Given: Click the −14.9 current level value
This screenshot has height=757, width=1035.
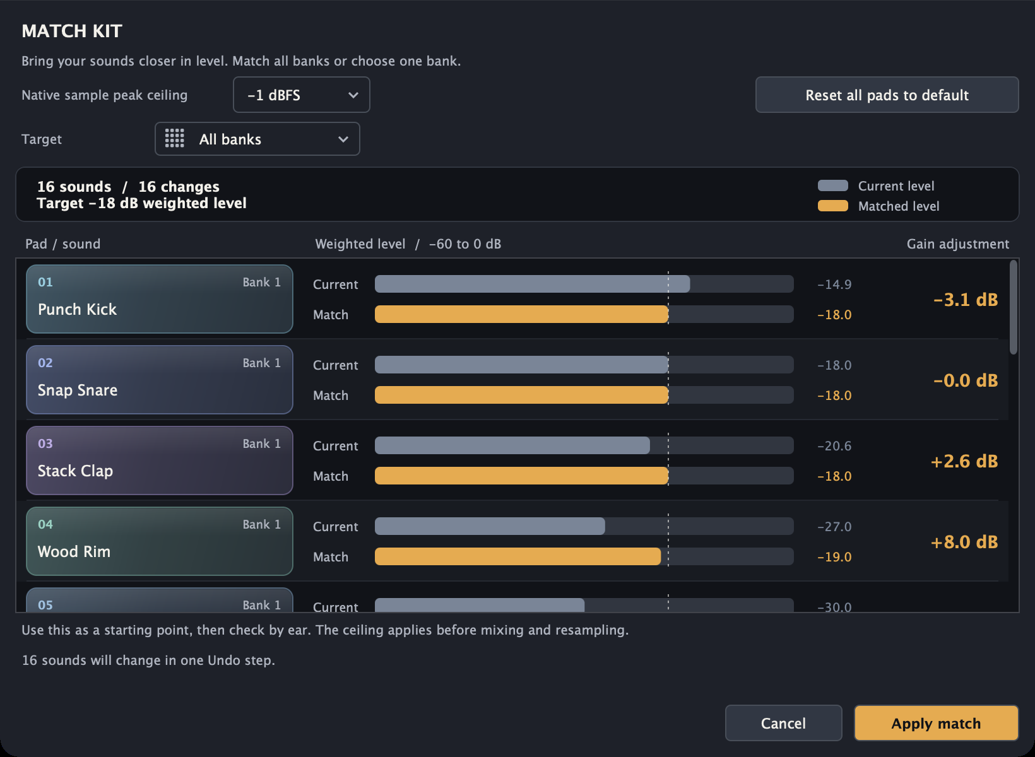Looking at the screenshot, I should coord(834,285).
